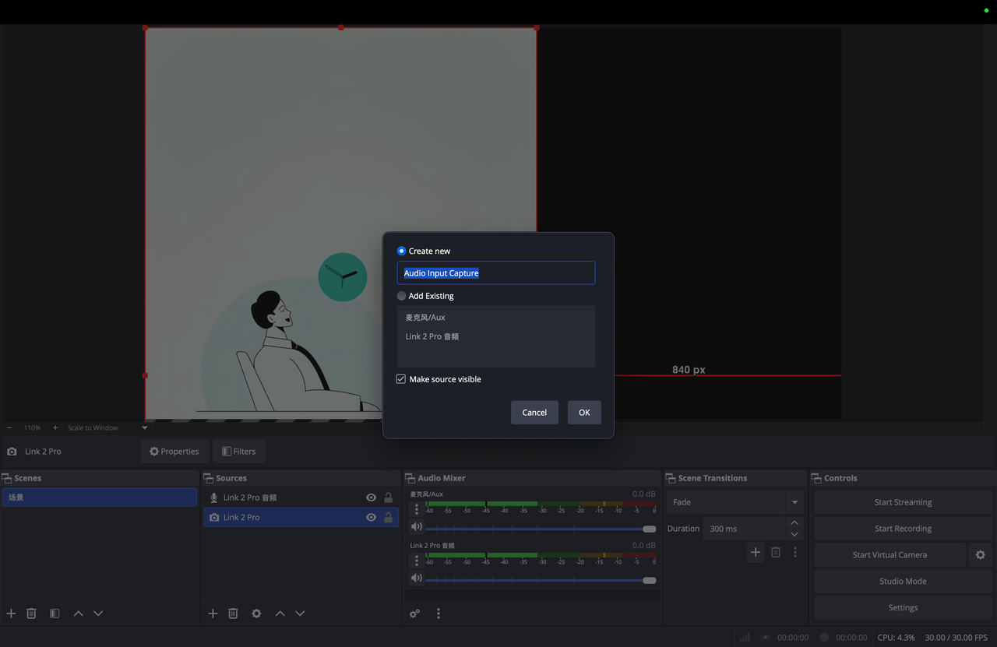Remove selected source with trash icon
The width and height of the screenshot is (997, 647).
[233, 614]
